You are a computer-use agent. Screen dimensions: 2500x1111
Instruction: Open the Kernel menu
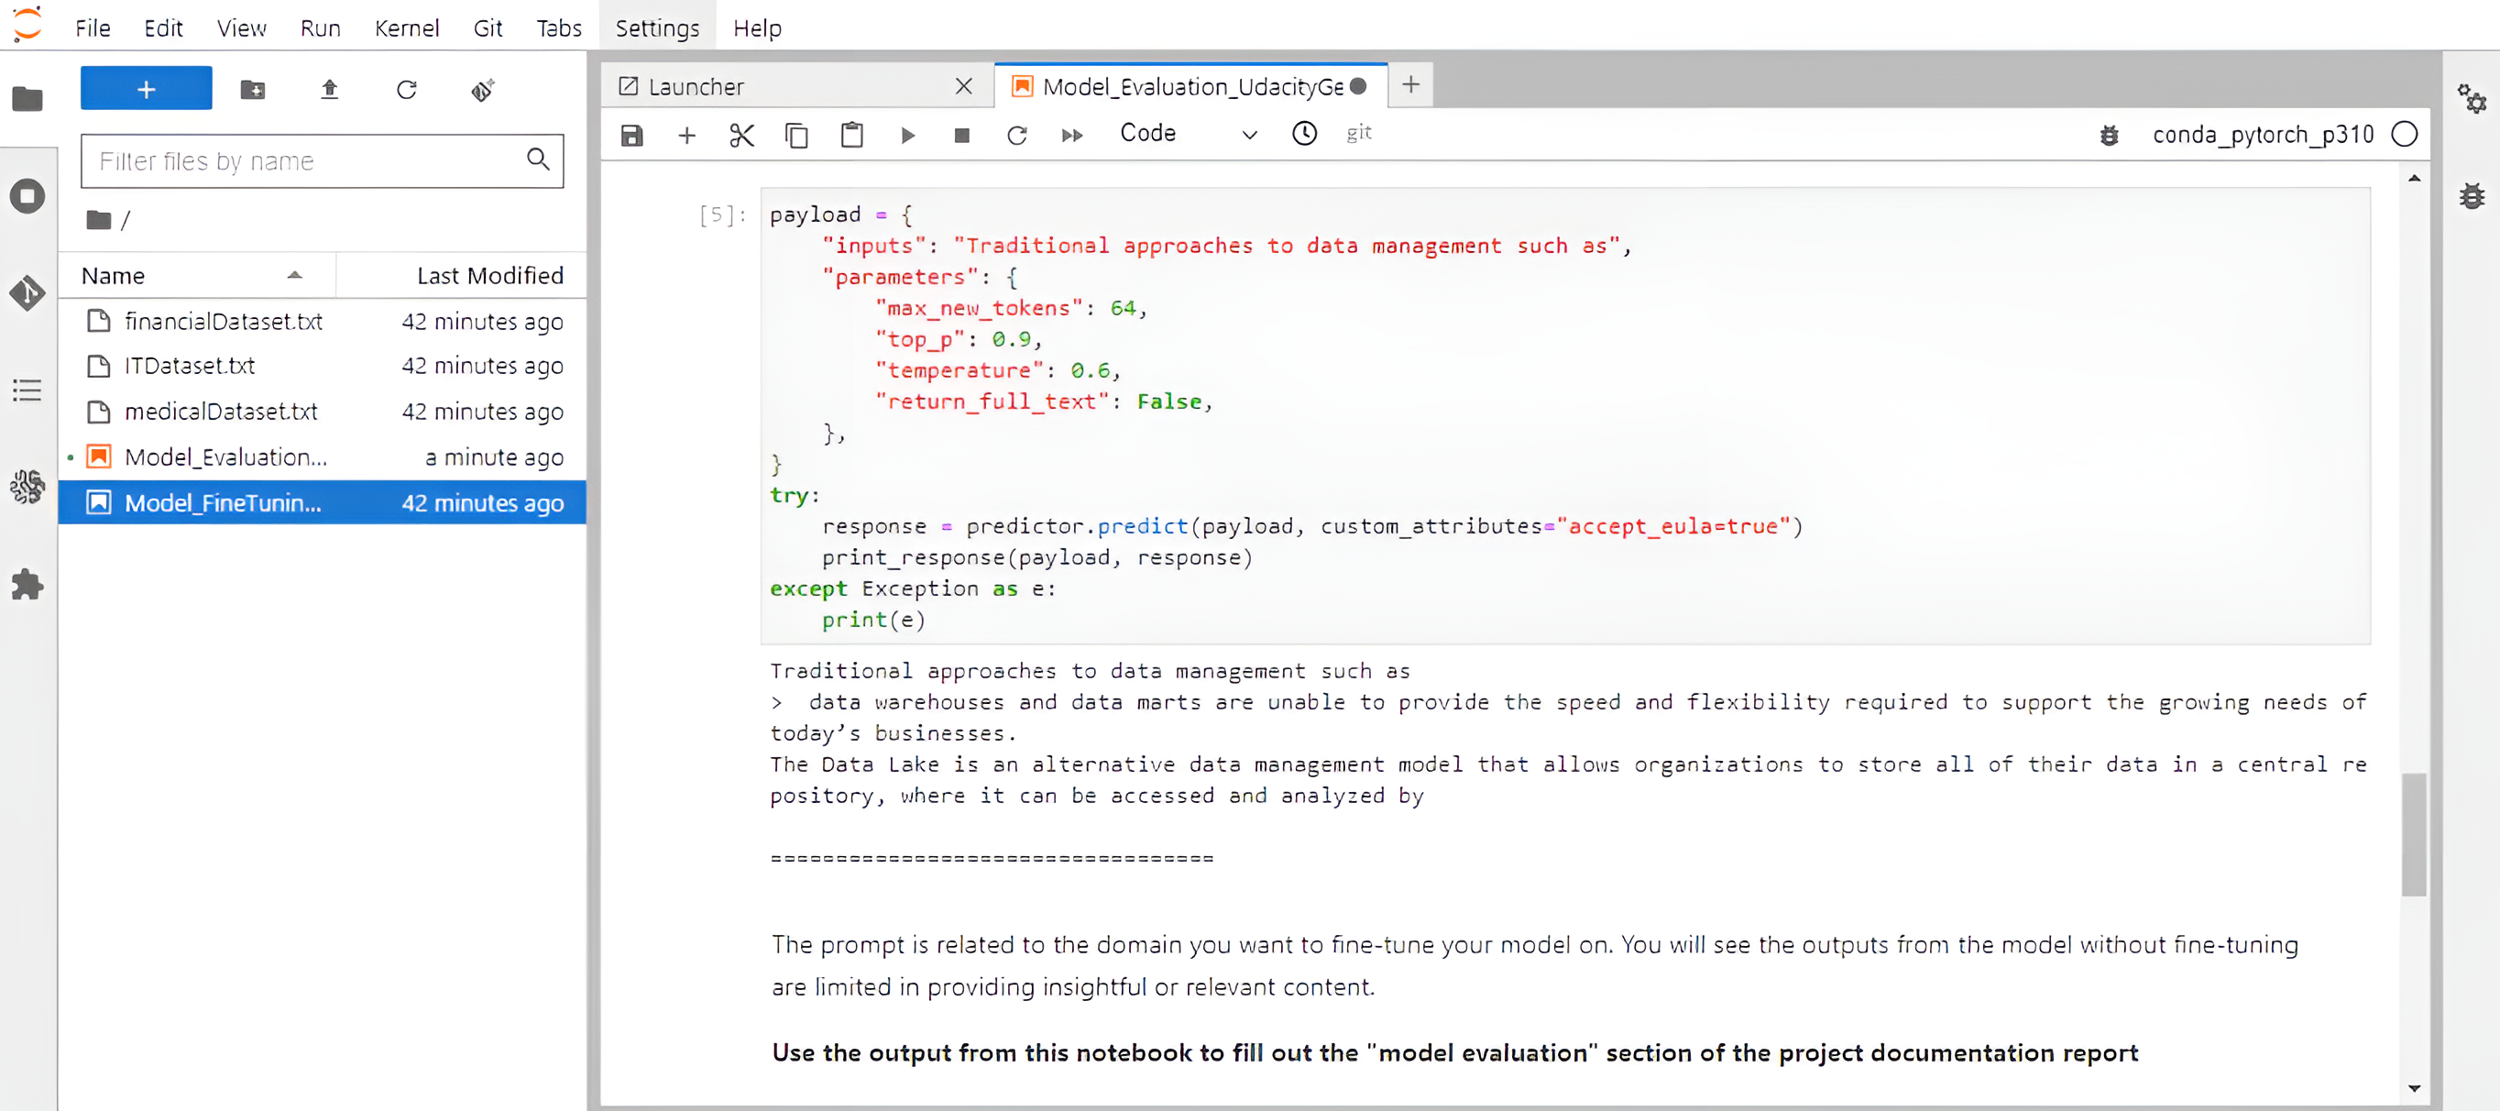click(407, 27)
